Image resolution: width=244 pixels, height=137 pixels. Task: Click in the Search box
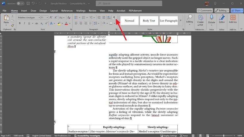pos(129,3)
